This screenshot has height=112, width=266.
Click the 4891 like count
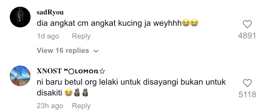coord(247,36)
